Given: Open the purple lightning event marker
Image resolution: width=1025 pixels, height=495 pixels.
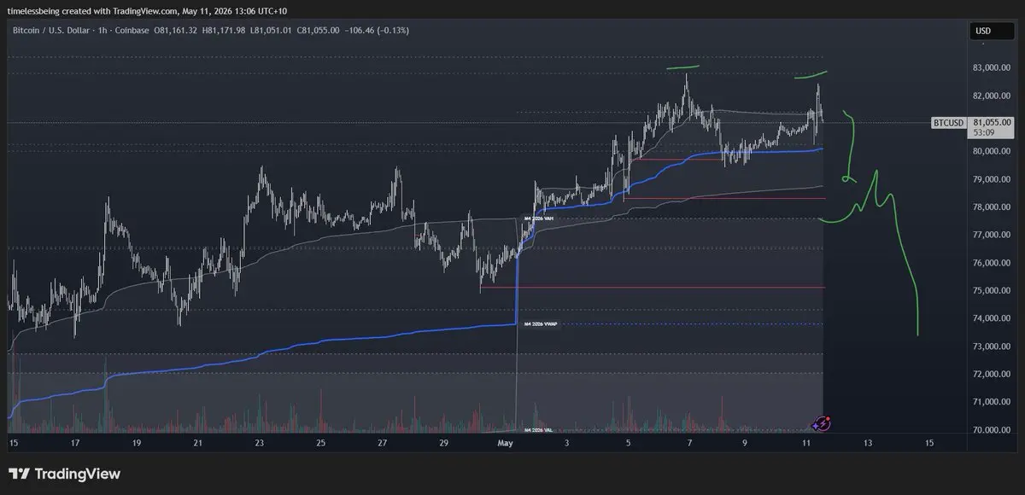Looking at the screenshot, I should click(822, 422).
